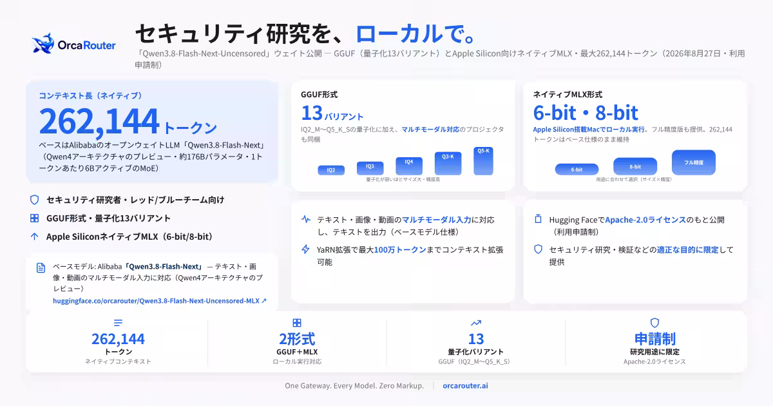Click the Apache-2.0ライセンス highlighted text

tap(647, 220)
